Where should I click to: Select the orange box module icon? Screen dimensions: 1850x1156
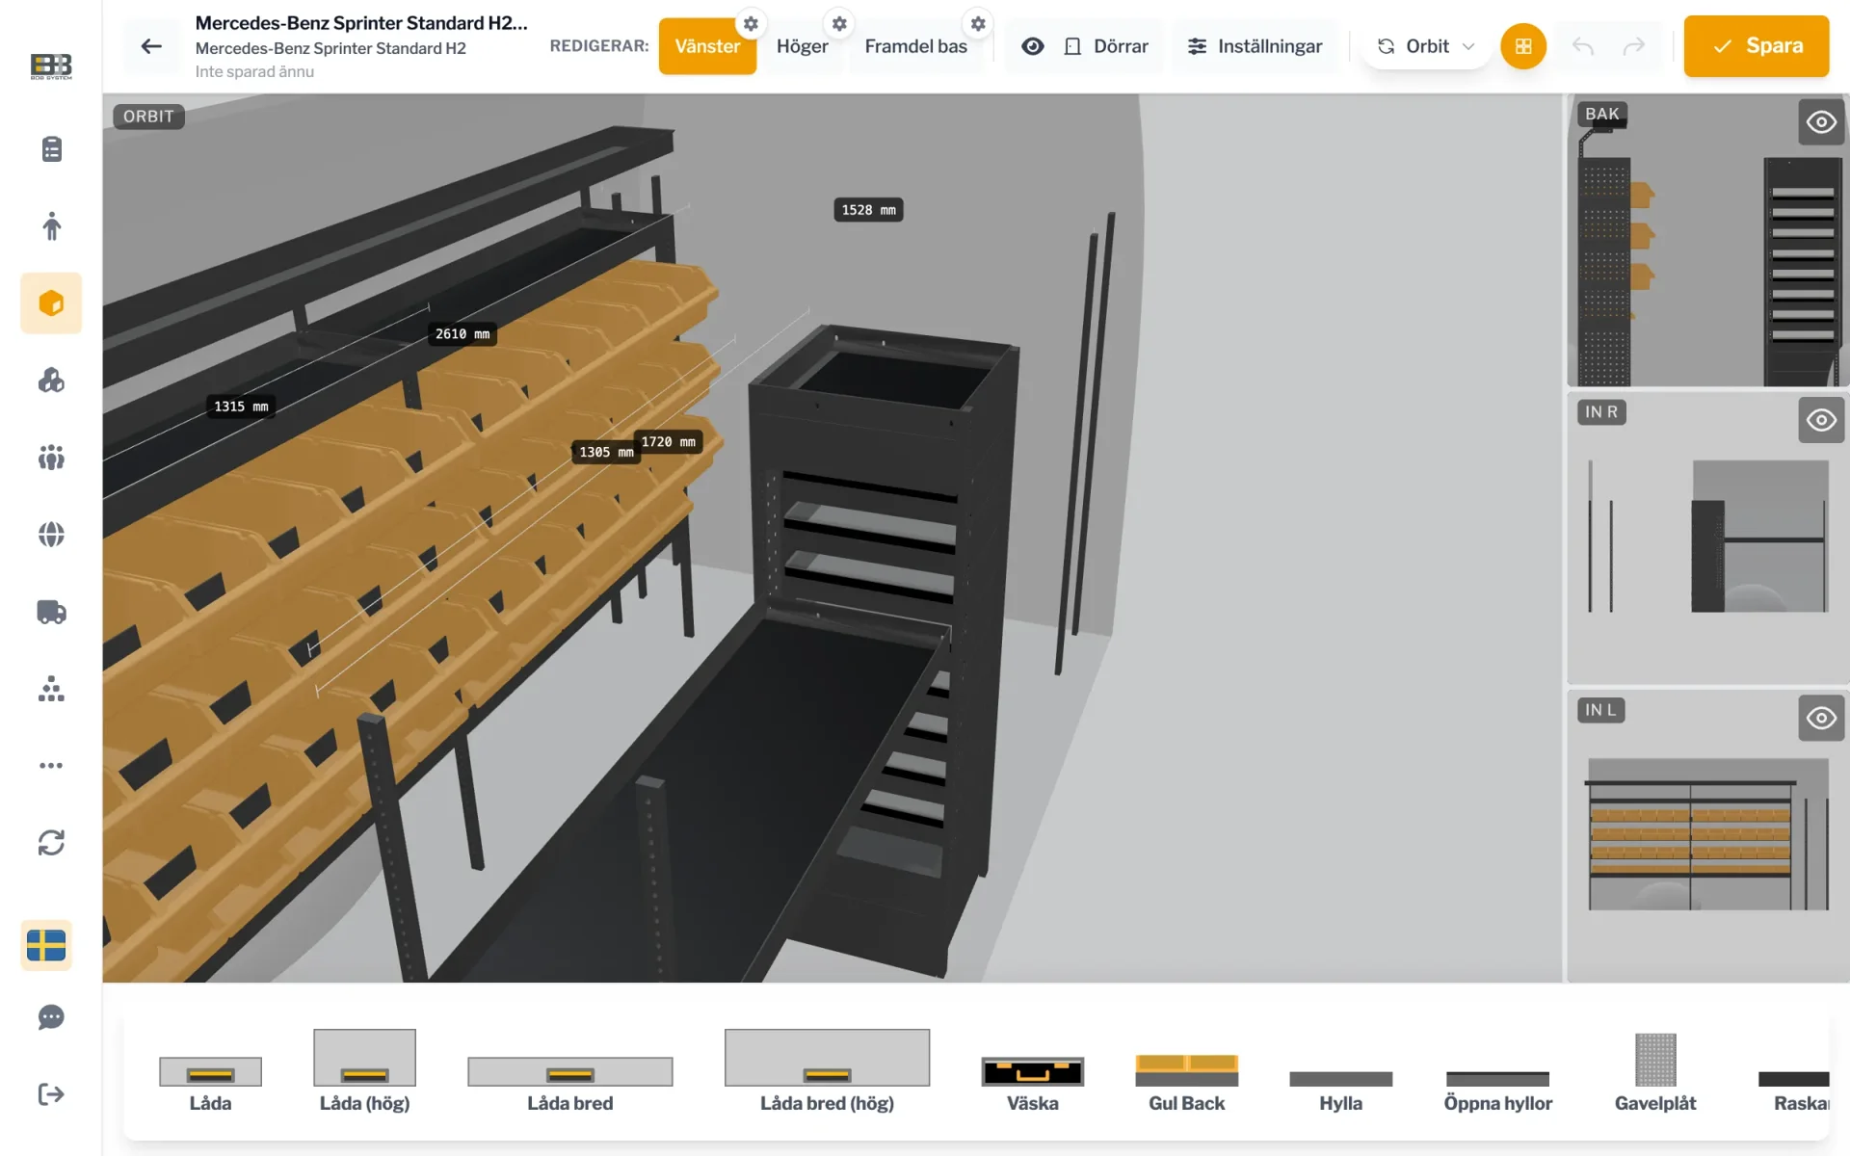click(51, 303)
